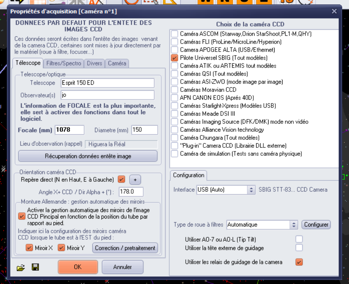Image resolution: width=349 pixels, height=284 pixels.
Task: Enable the Caméra ASCOM checkbox
Action: 174,34
